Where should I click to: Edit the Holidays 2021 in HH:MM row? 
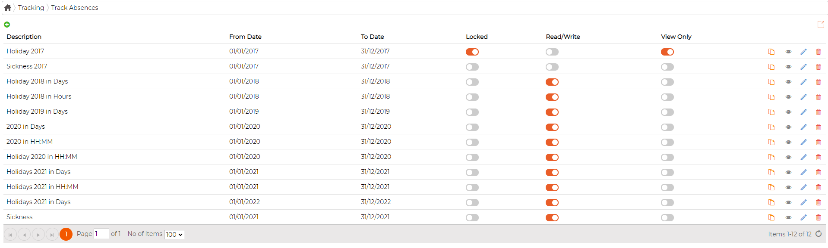coord(803,187)
